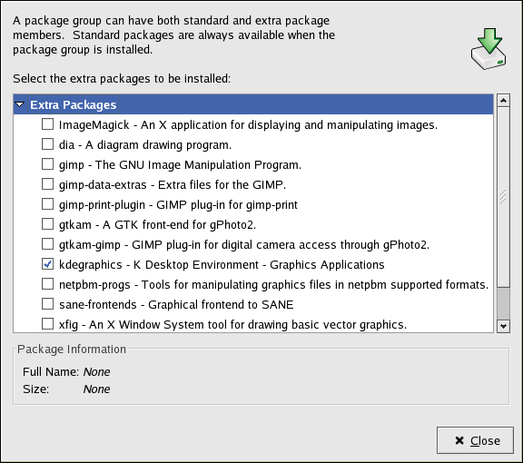Toggle the gimp-print-plugin checkbox
The width and height of the screenshot is (523, 463).
point(48,204)
